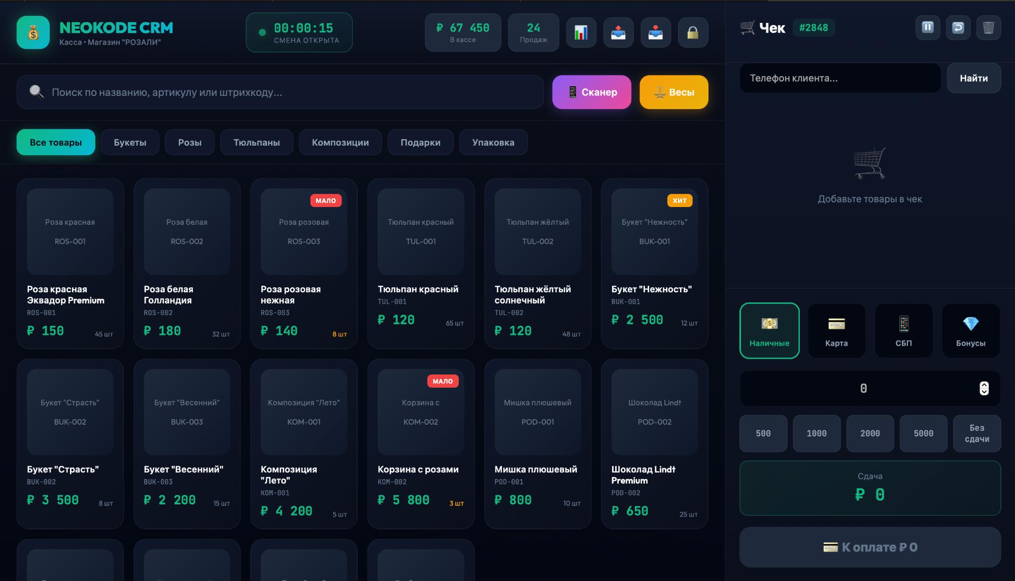The height and width of the screenshot is (581, 1015).
Task: Open the Весы (scales) tool
Action: click(673, 92)
